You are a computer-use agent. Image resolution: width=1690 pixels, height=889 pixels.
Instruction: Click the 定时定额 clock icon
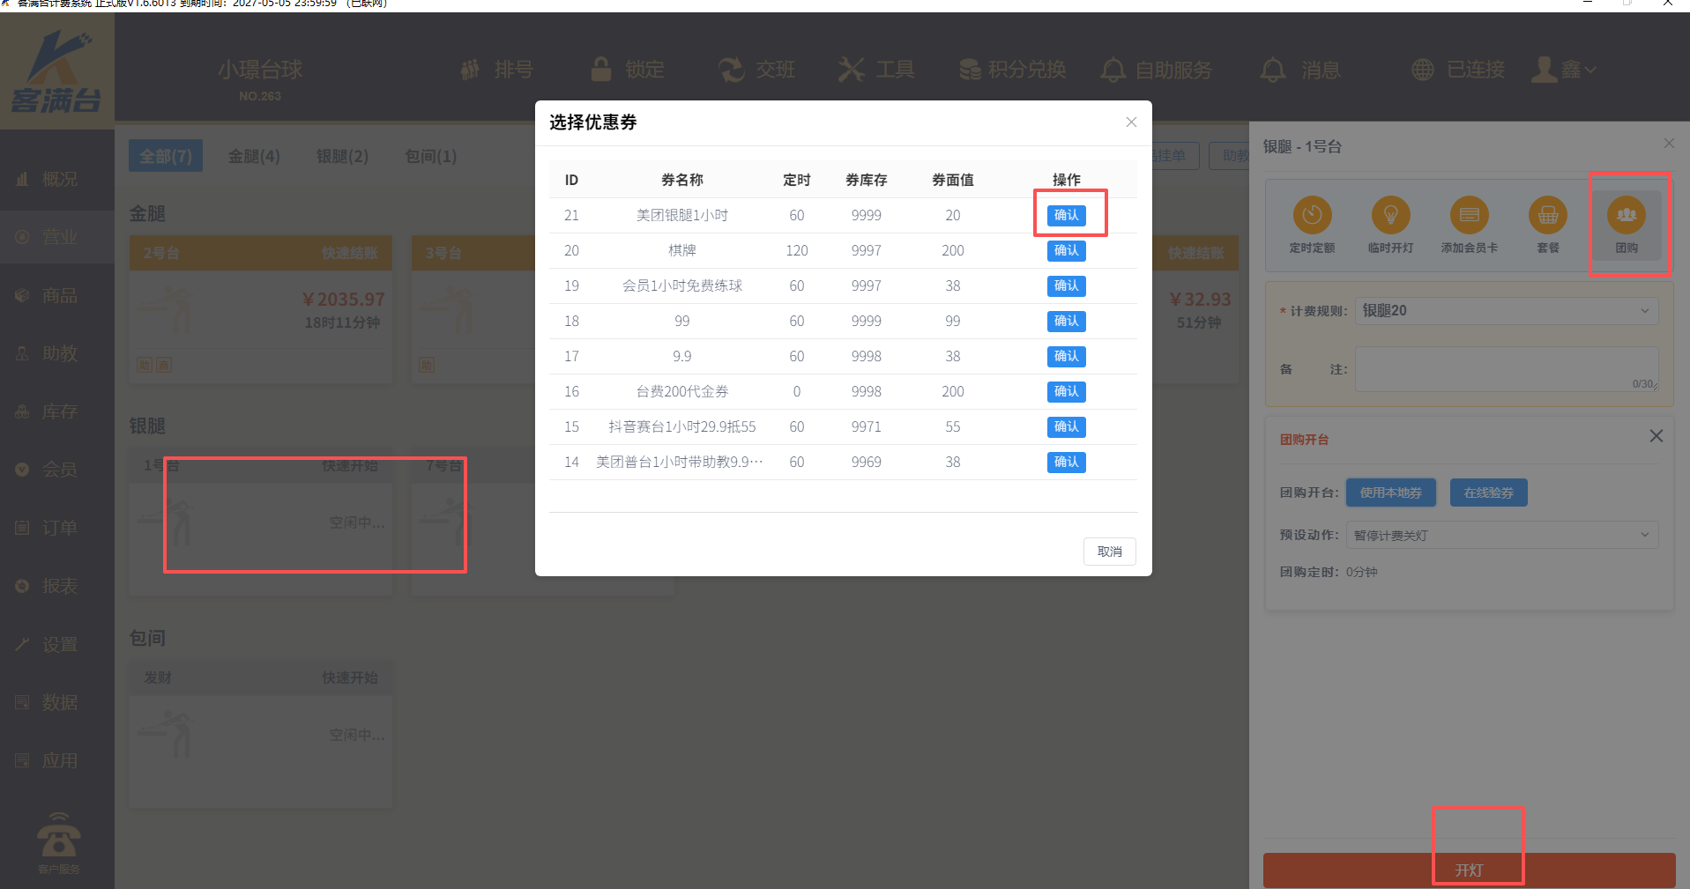[x=1312, y=215]
